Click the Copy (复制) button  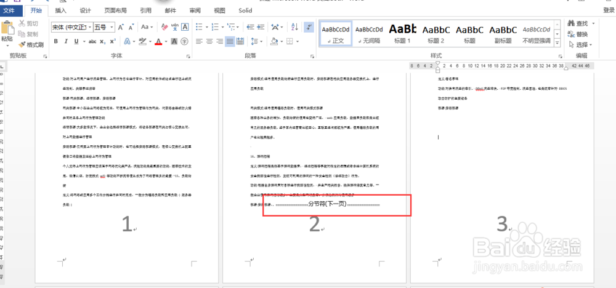coord(28,34)
